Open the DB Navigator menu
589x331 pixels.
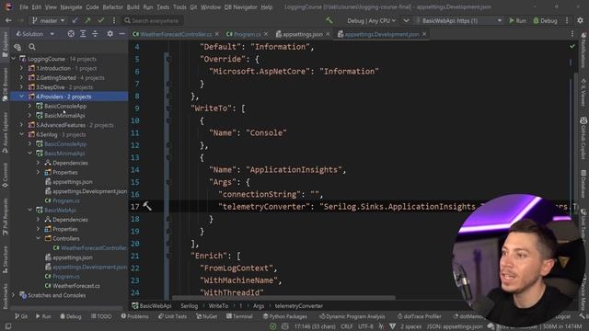pyautogui.click(x=240, y=7)
